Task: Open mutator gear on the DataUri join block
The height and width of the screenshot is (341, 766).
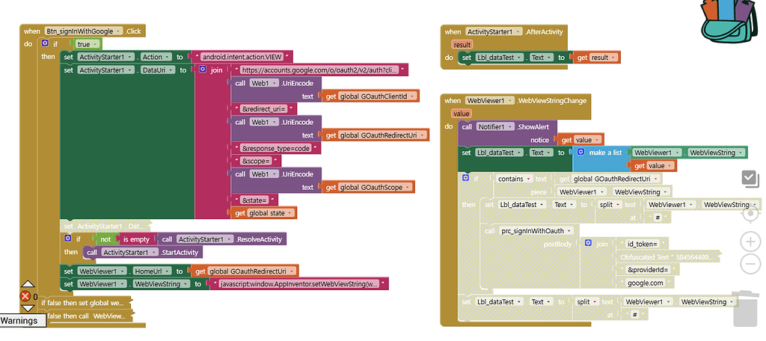Action: (202, 70)
